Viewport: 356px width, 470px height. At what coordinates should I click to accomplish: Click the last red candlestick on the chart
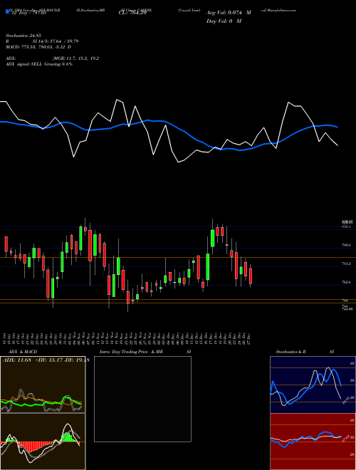click(251, 276)
